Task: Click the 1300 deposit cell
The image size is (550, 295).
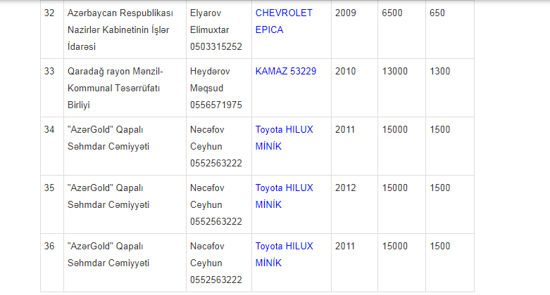Action: click(x=450, y=88)
